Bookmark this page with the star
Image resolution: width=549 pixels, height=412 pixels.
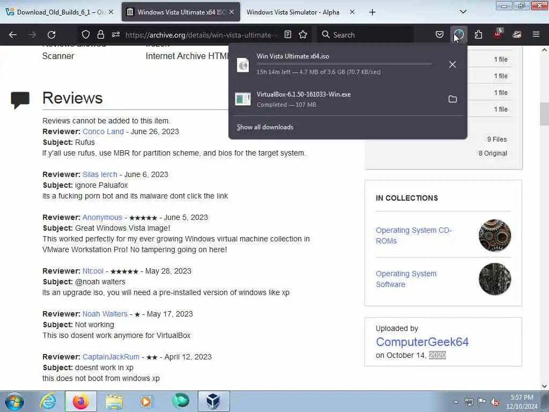(x=303, y=35)
